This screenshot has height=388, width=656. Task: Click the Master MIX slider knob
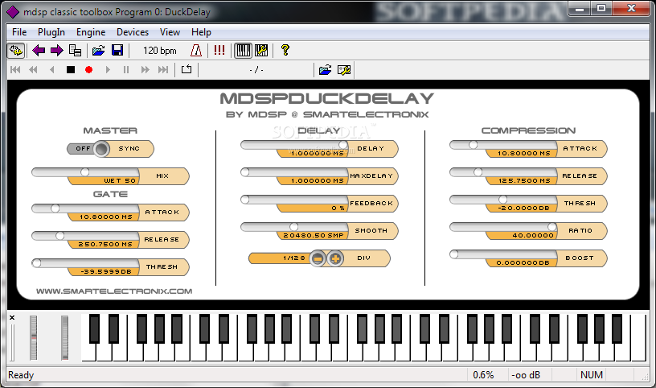point(85,172)
